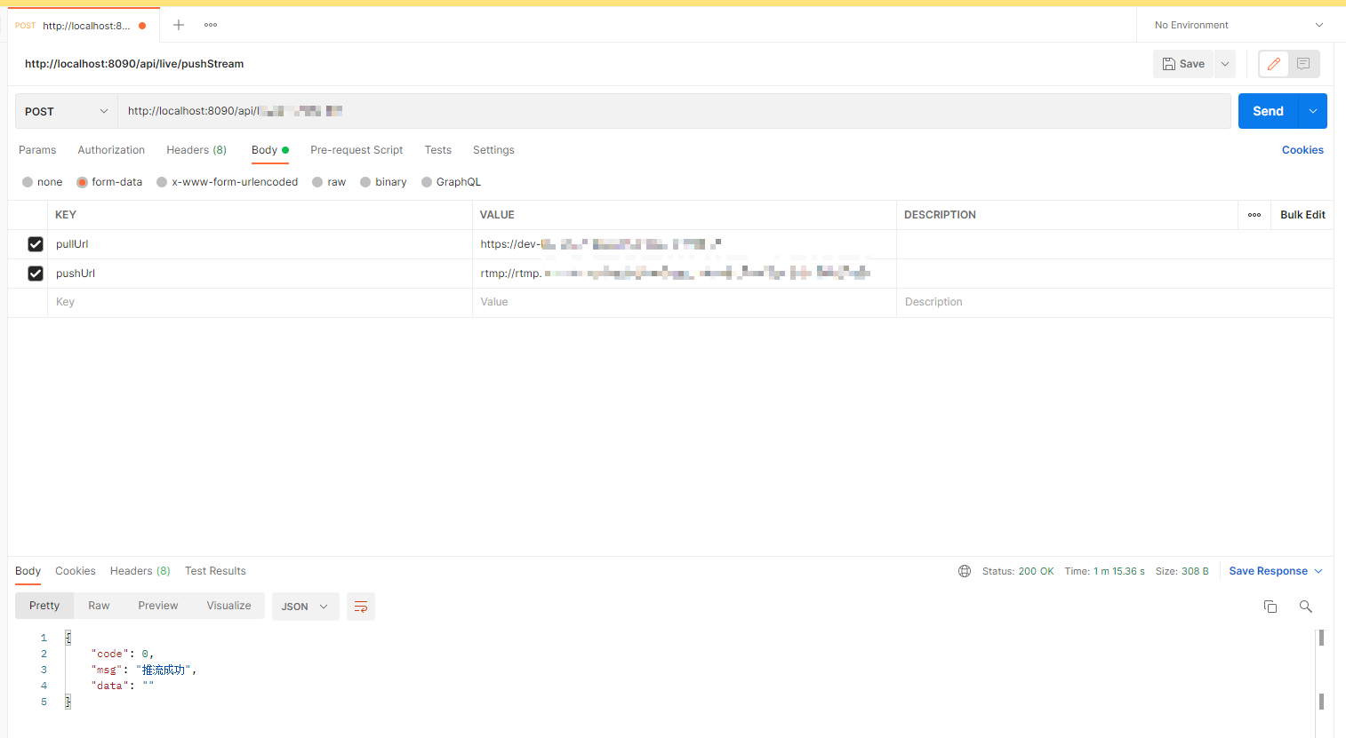Open the response Headers (8) tab
Image resolution: width=1346 pixels, height=738 pixels.
point(140,571)
